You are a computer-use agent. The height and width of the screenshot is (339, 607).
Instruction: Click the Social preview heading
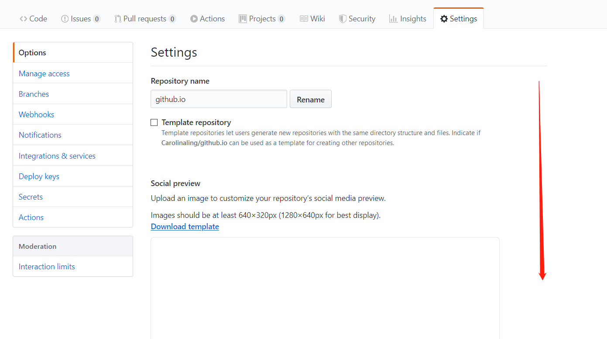175,183
